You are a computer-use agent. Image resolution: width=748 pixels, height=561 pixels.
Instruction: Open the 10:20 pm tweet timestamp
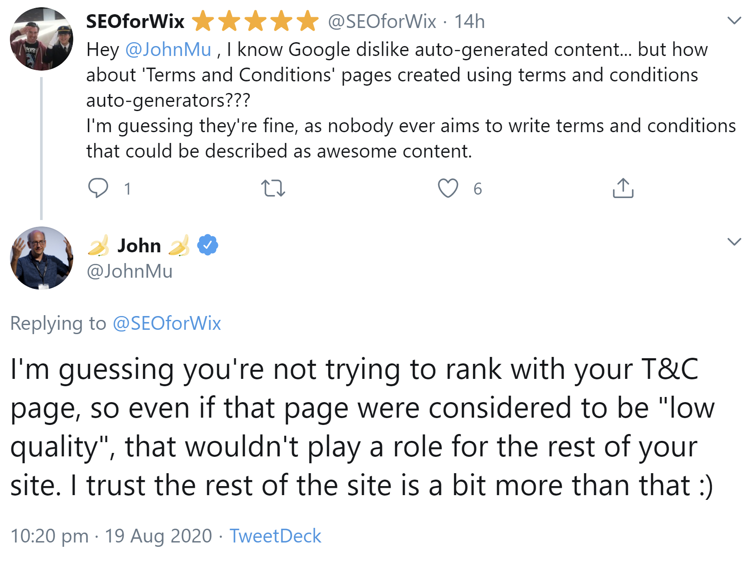(x=111, y=536)
